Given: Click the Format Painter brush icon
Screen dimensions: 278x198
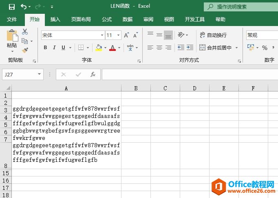Looking at the screenshot, I should click(x=25, y=50).
